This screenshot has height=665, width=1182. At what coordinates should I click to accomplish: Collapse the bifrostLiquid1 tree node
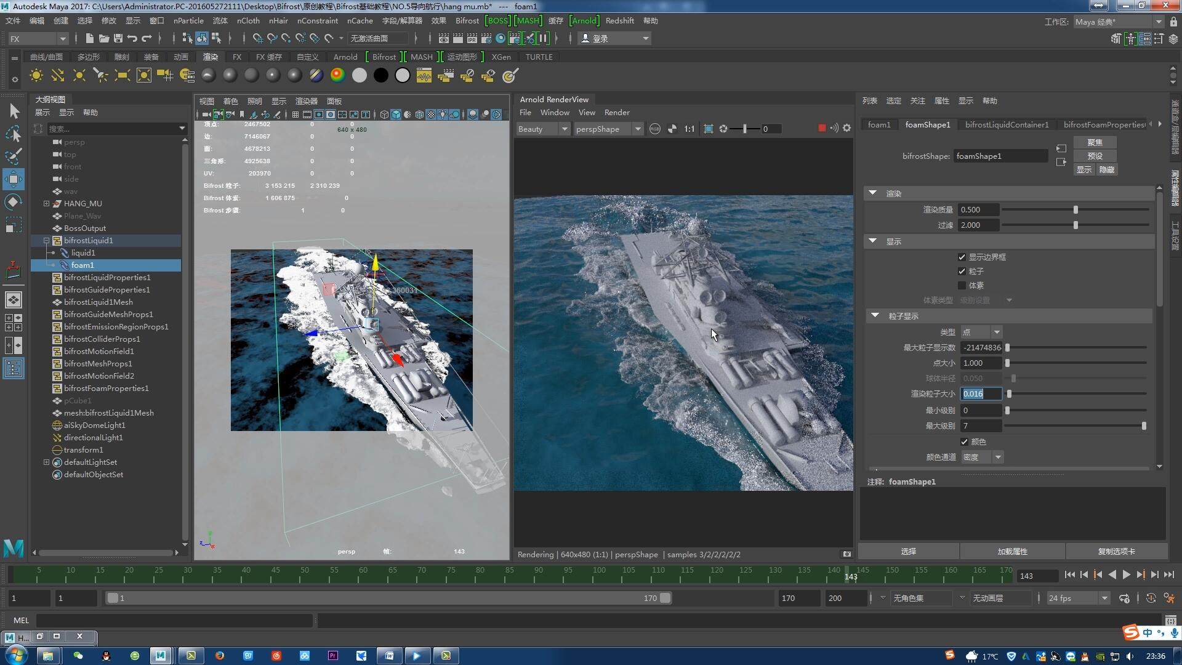tap(46, 240)
